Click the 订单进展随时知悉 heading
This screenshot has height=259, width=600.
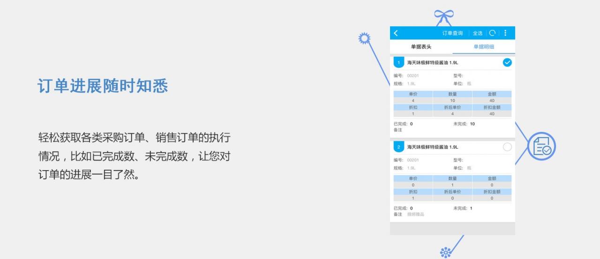[x=102, y=86]
